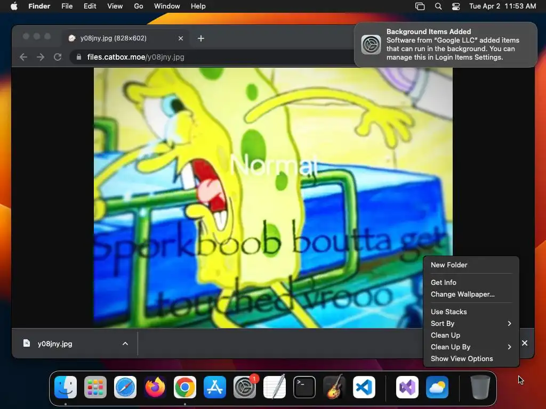Image resolution: width=546 pixels, height=409 pixels.
Task: Click the lock site info icon
Action: (79, 57)
